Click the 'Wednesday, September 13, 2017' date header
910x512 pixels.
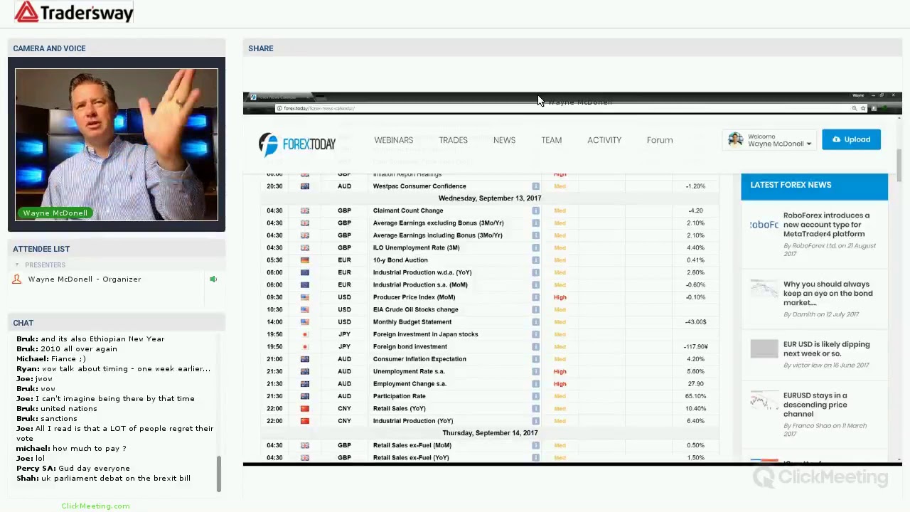[490, 198]
